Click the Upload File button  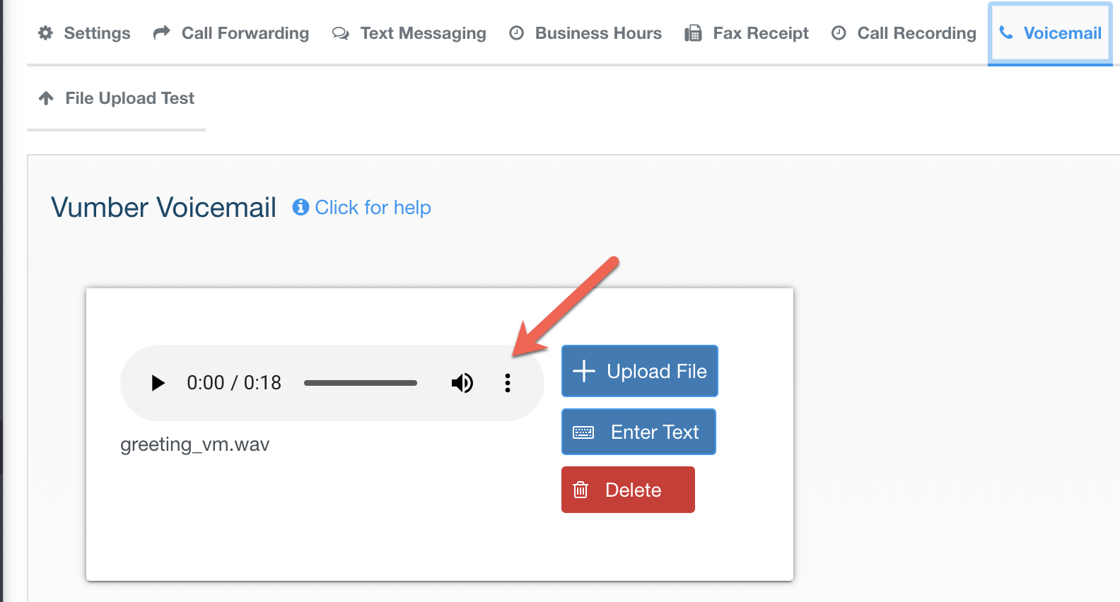point(640,371)
